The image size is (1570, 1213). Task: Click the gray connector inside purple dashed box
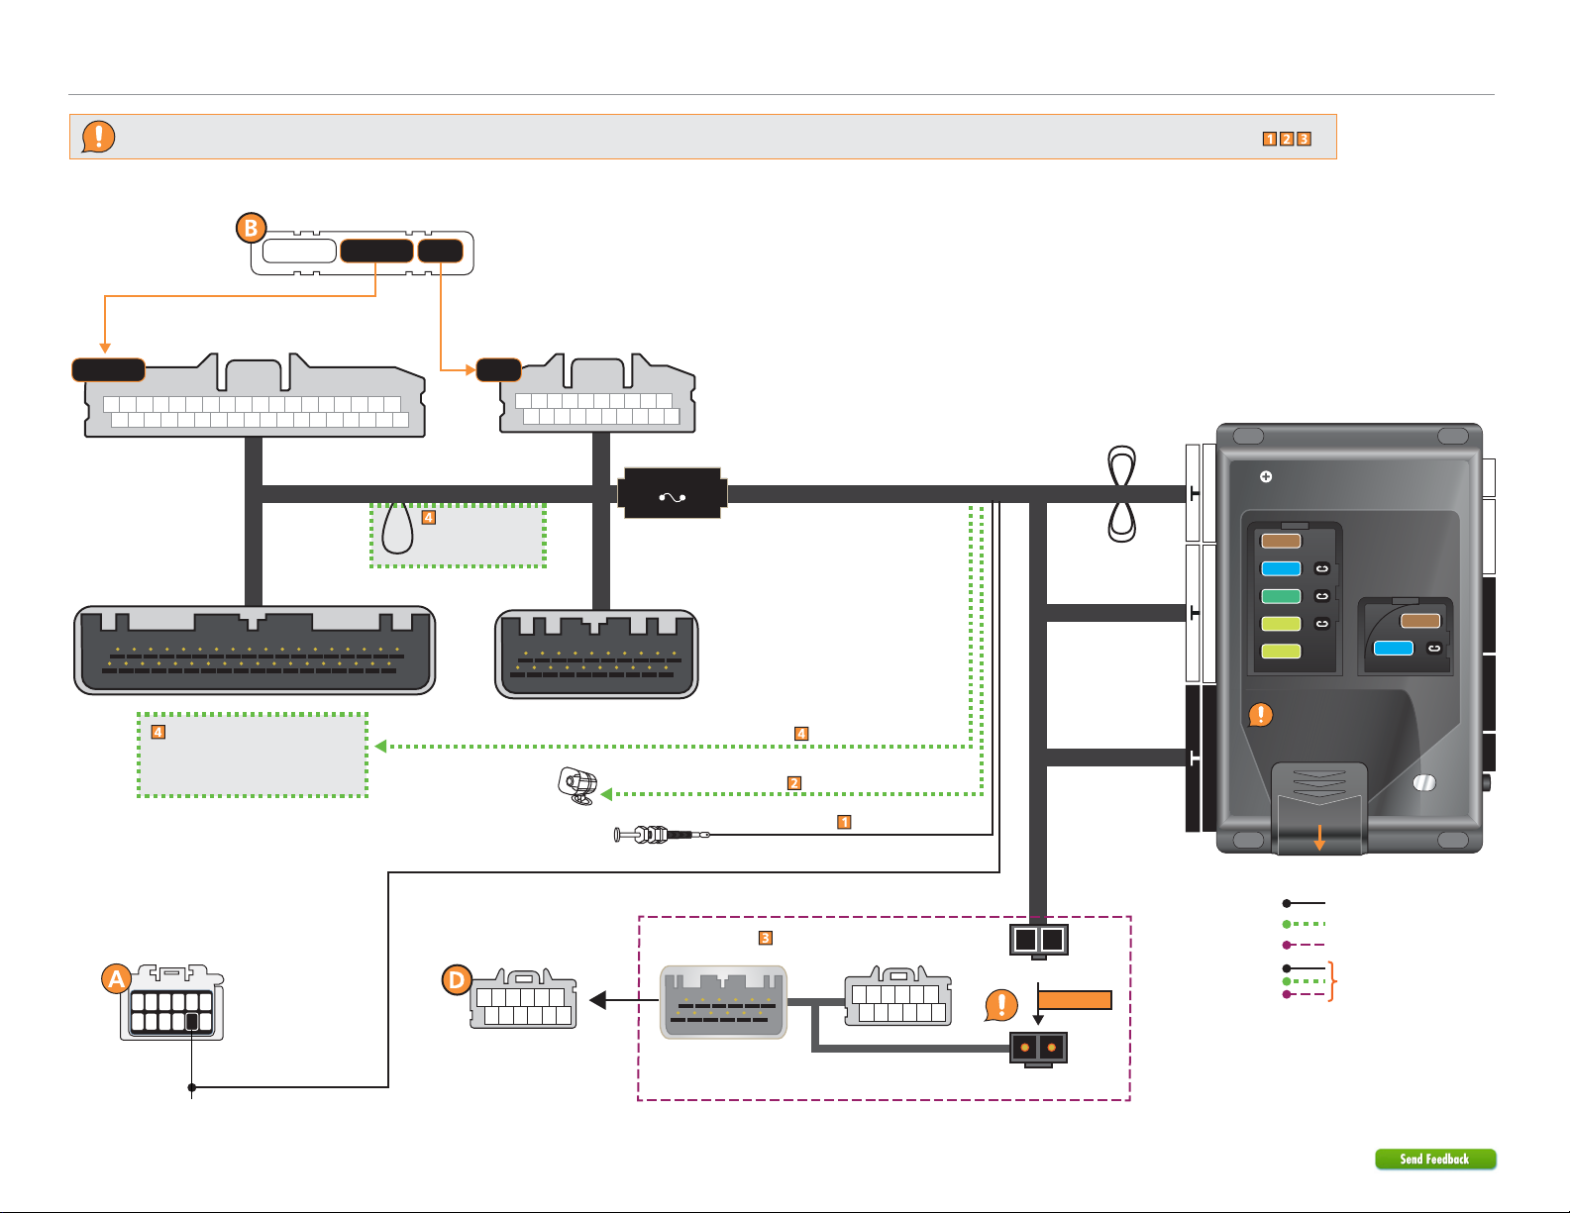point(724,1002)
